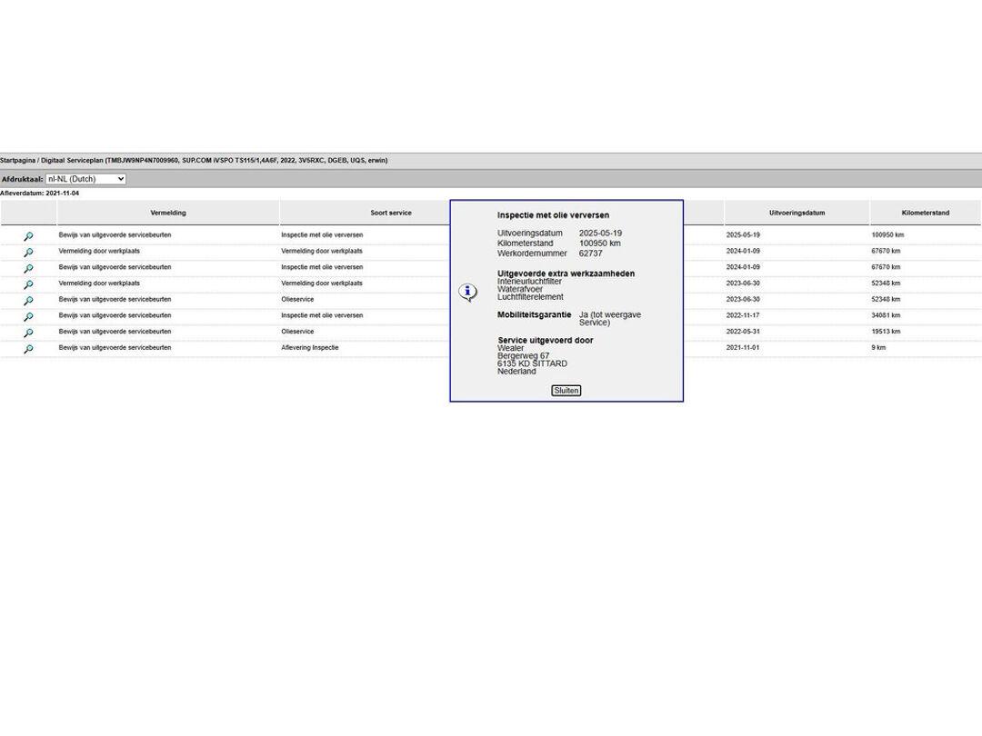Click the blue info icon in popup
Image resolution: width=982 pixels, height=736 pixels.
pyautogui.click(x=467, y=292)
